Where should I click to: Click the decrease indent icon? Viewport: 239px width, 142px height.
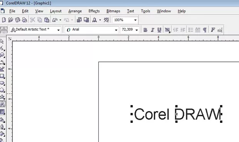point(176,30)
